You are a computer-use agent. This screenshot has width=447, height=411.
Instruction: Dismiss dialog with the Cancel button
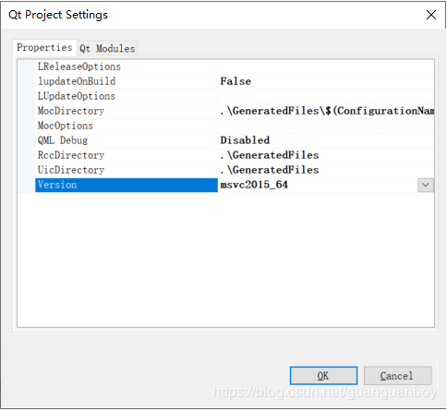397,376
